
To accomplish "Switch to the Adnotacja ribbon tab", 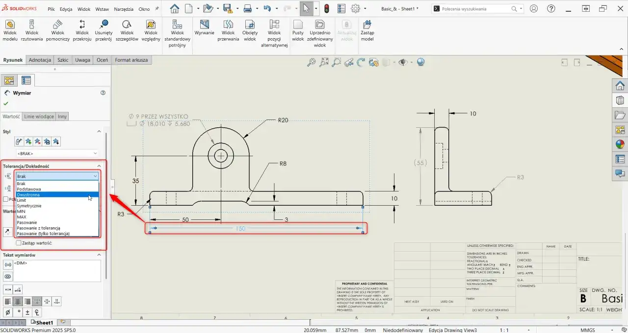I will (x=40, y=60).
